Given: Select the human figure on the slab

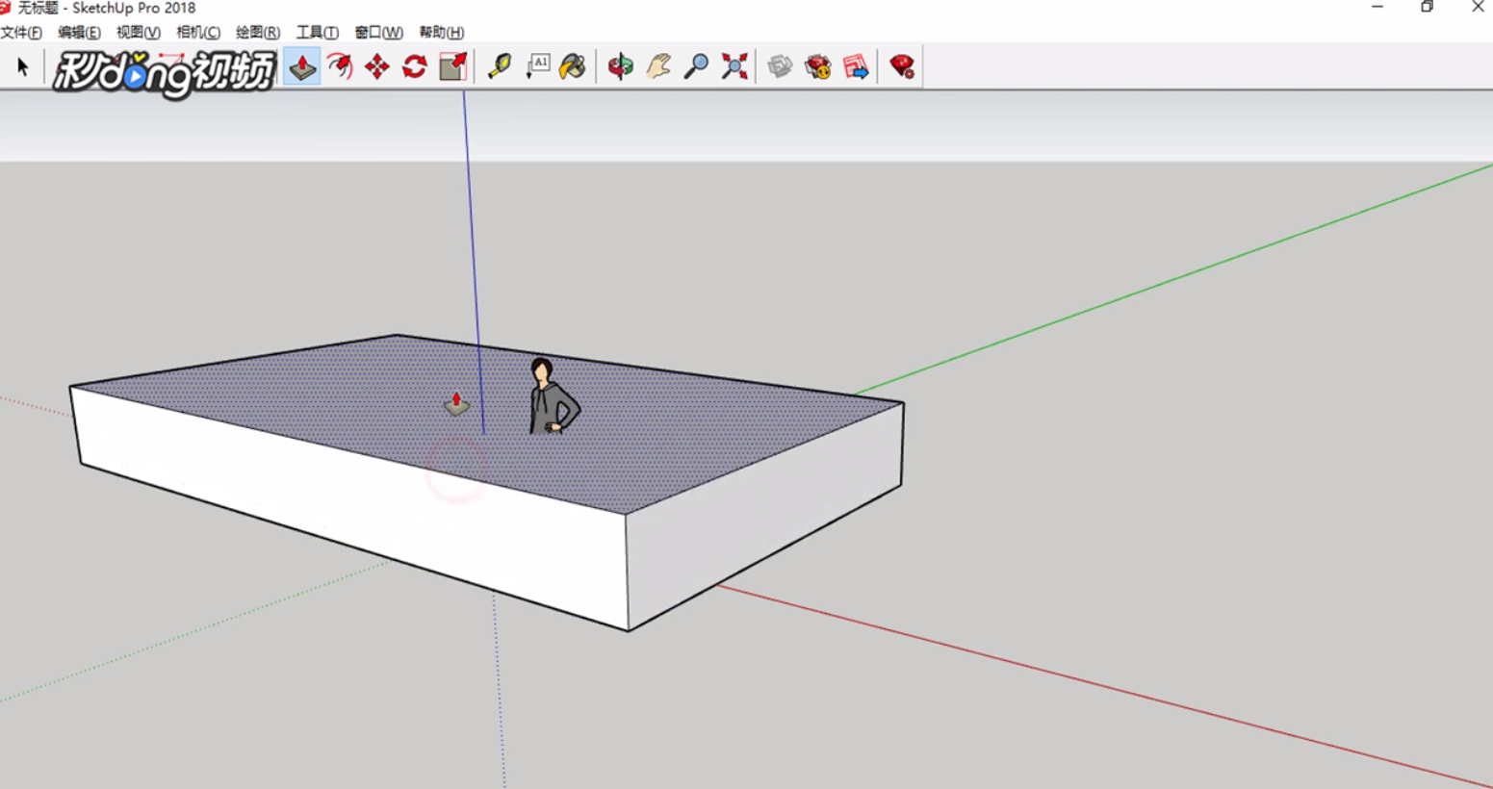Looking at the screenshot, I should [x=547, y=399].
